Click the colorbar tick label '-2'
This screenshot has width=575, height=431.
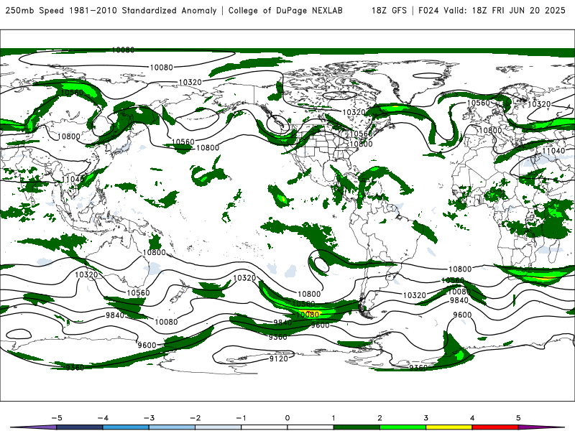[x=195, y=418]
